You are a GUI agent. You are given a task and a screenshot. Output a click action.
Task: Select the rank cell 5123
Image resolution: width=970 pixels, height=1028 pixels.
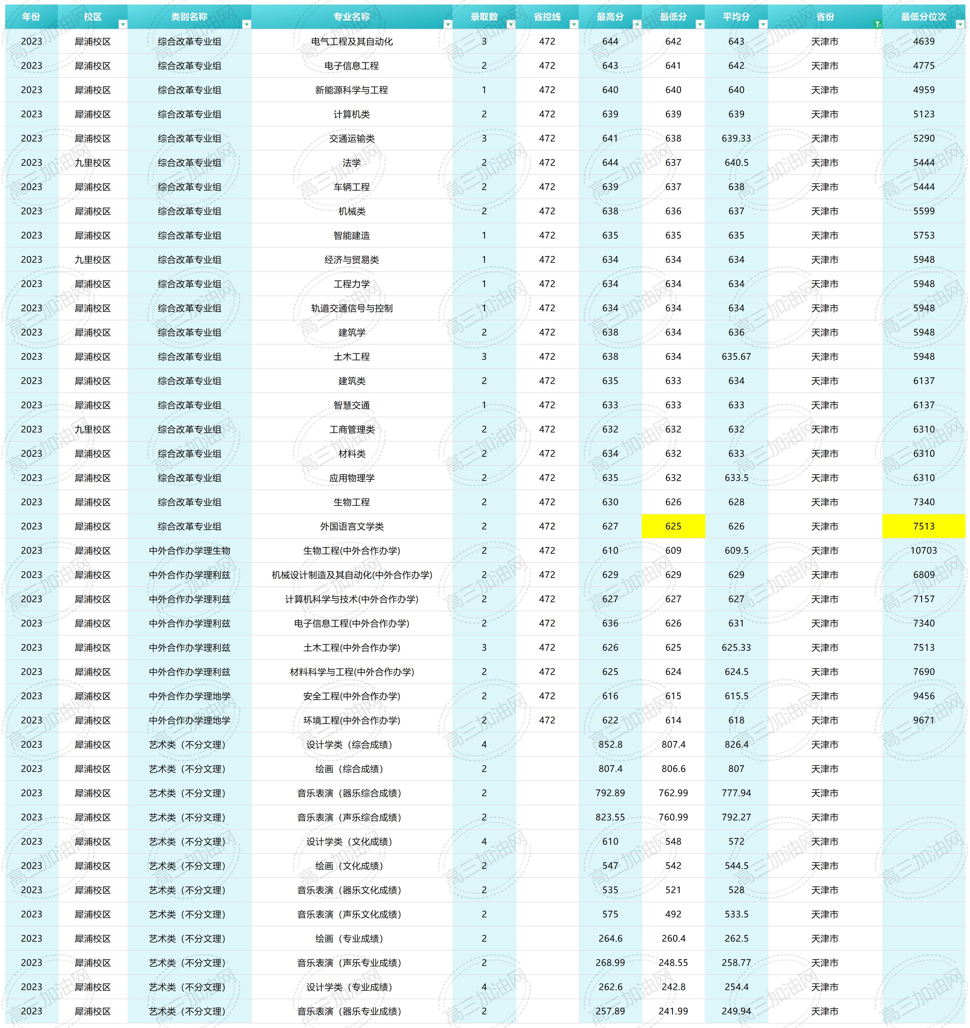click(924, 114)
